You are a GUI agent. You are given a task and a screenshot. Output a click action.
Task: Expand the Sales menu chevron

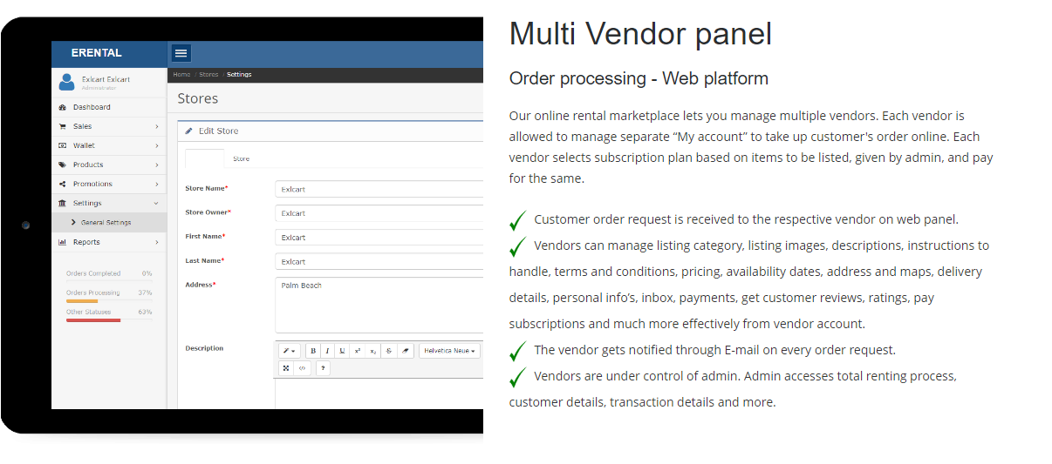click(x=157, y=126)
